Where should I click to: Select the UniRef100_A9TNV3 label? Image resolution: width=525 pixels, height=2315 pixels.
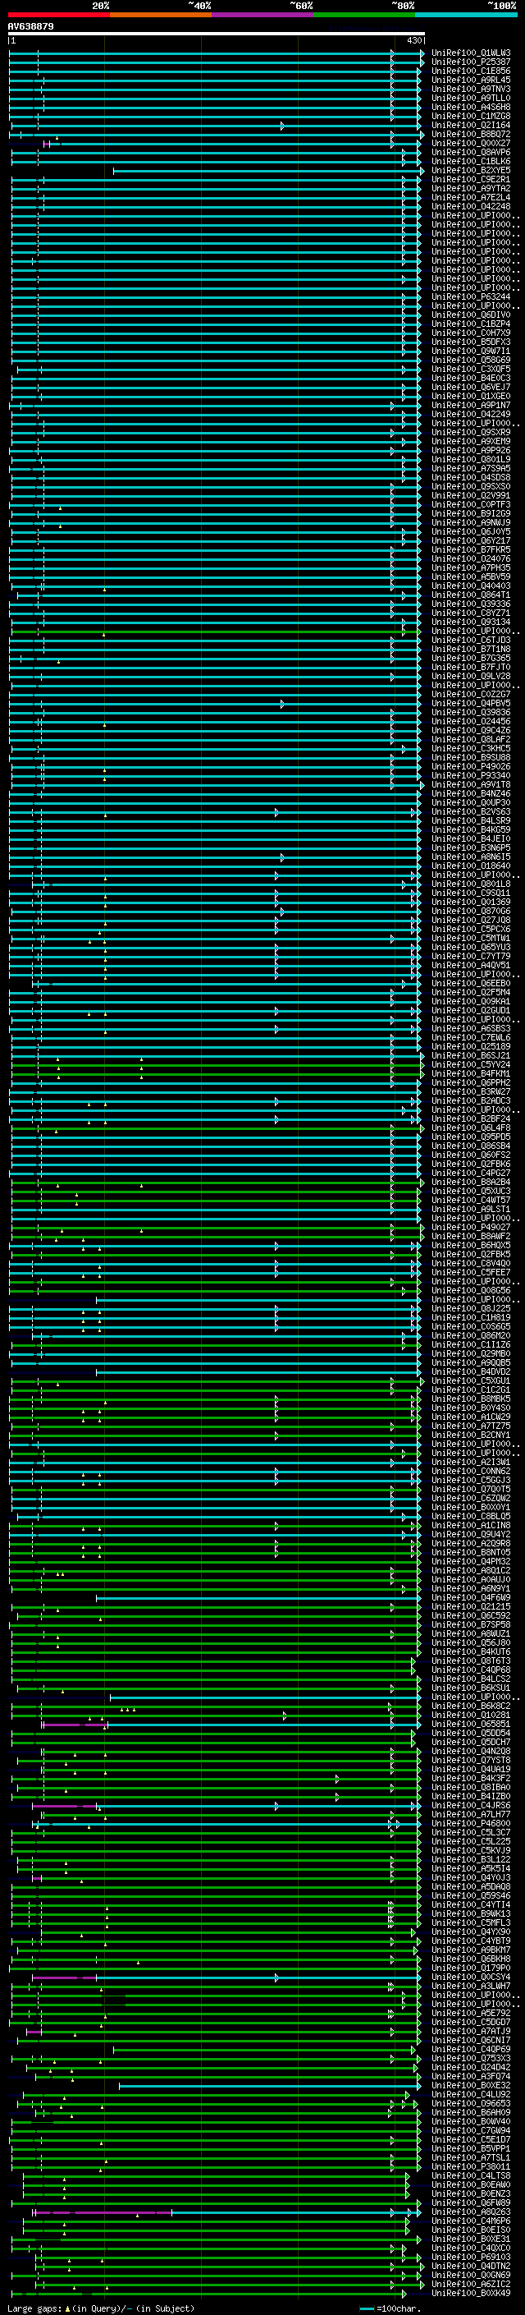471,89
